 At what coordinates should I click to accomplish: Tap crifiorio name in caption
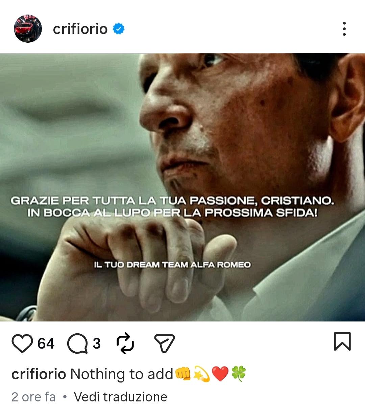[x=39, y=374]
